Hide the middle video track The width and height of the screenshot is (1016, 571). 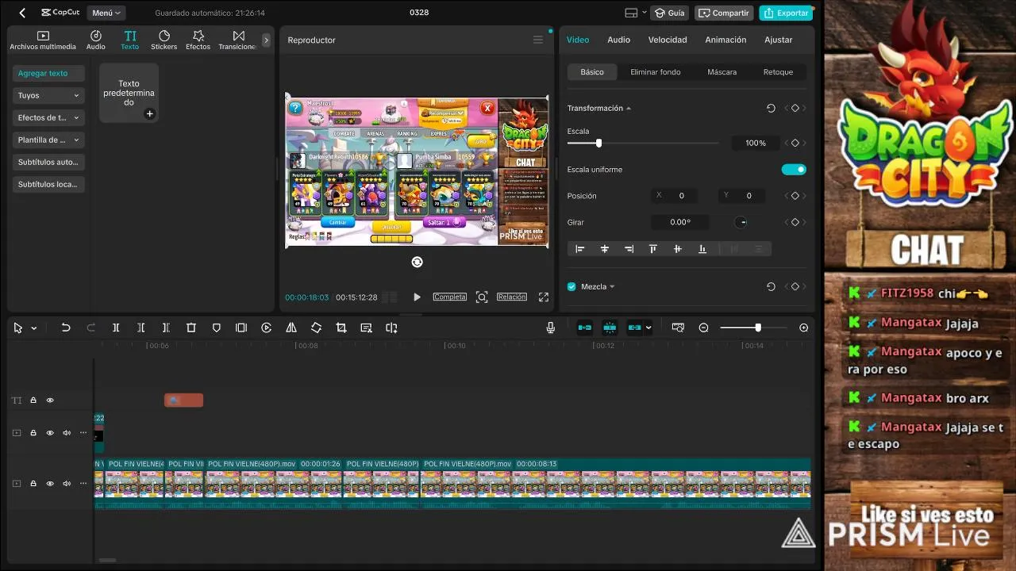[50, 433]
